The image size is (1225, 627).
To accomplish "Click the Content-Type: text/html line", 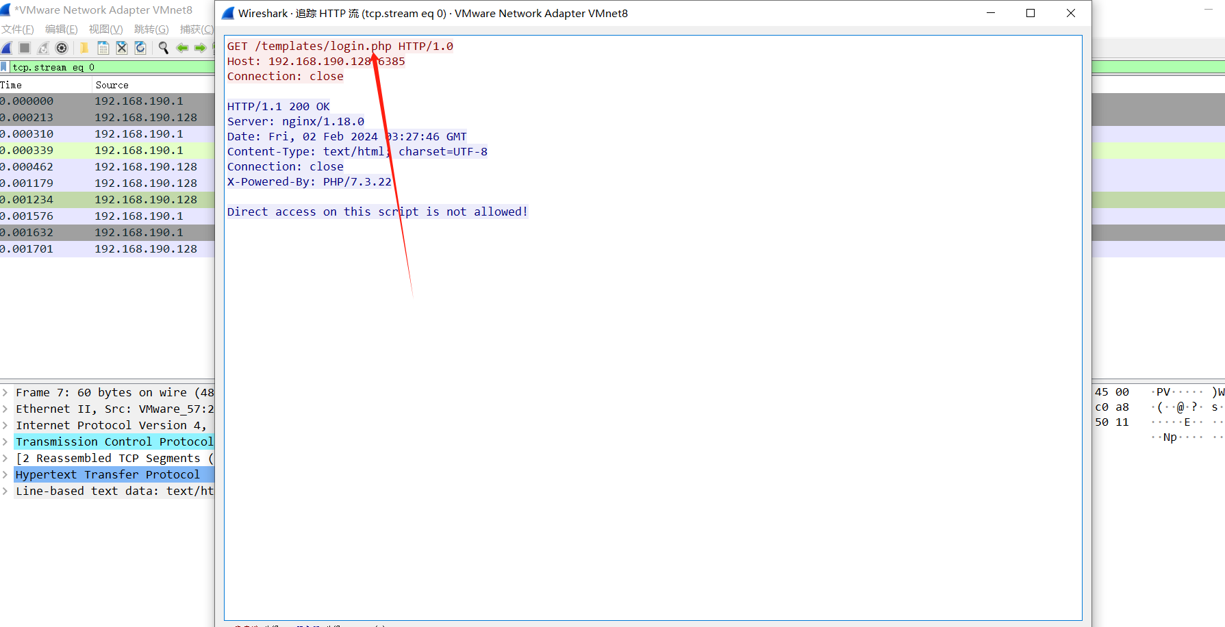I will (357, 151).
